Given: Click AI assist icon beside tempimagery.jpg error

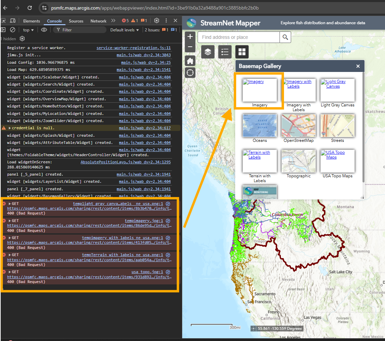Looking at the screenshot, I should [x=168, y=221].
